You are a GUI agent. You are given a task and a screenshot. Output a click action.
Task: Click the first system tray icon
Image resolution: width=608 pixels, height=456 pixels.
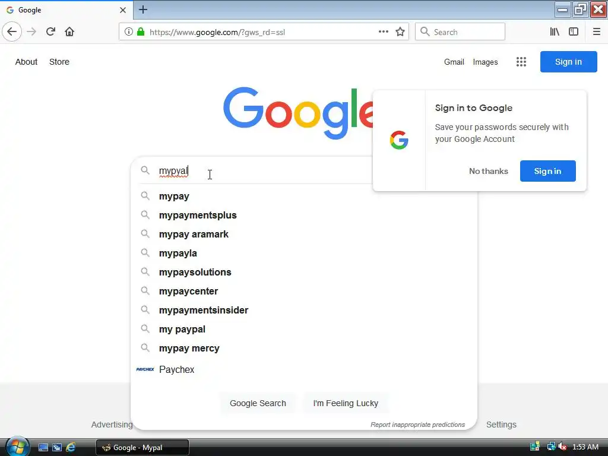[x=535, y=446]
